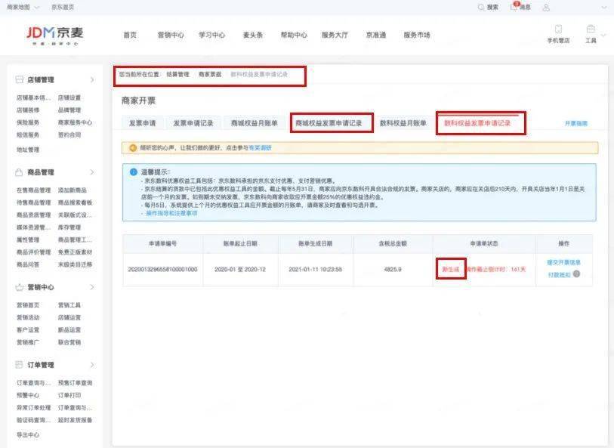The width and height of the screenshot is (614, 448).
Task: Open the 消息 notifications icon
Action: point(514,7)
